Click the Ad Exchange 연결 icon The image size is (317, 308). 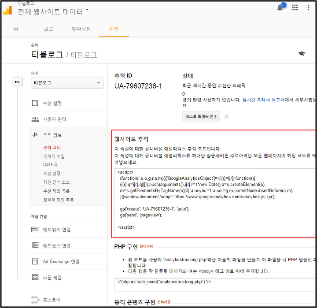pyautogui.click(x=35, y=261)
